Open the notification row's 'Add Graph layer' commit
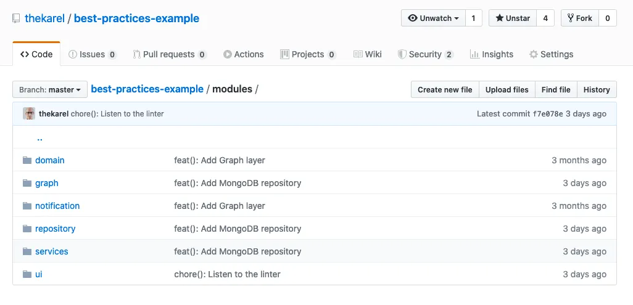The height and width of the screenshot is (305, 633). [220, 206]
